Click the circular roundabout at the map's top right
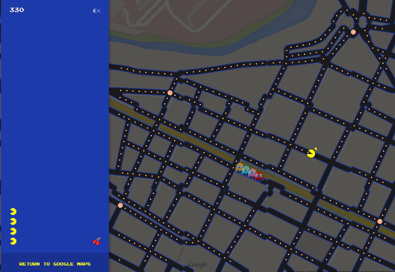This screenshot has height=272, width=395. 363,22
